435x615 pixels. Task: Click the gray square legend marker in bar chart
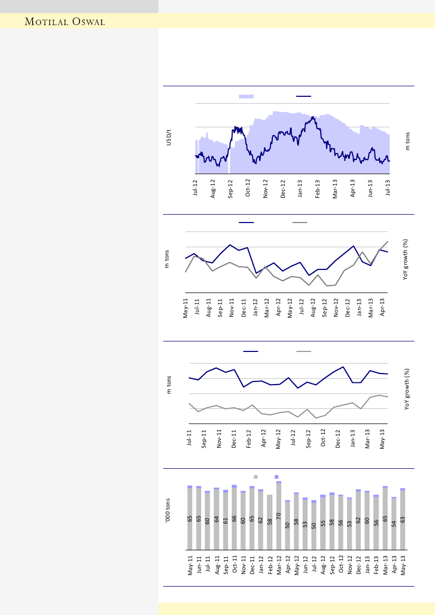coord(255,477)
